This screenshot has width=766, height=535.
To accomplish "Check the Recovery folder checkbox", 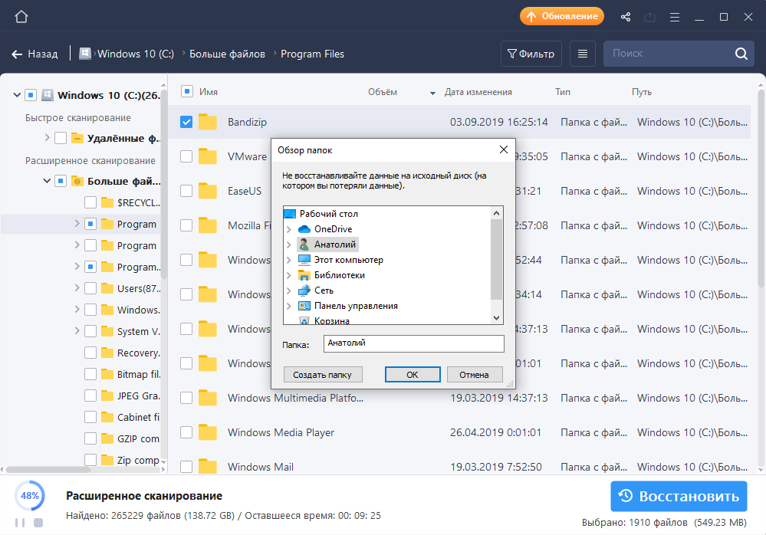I will point(90,353).
